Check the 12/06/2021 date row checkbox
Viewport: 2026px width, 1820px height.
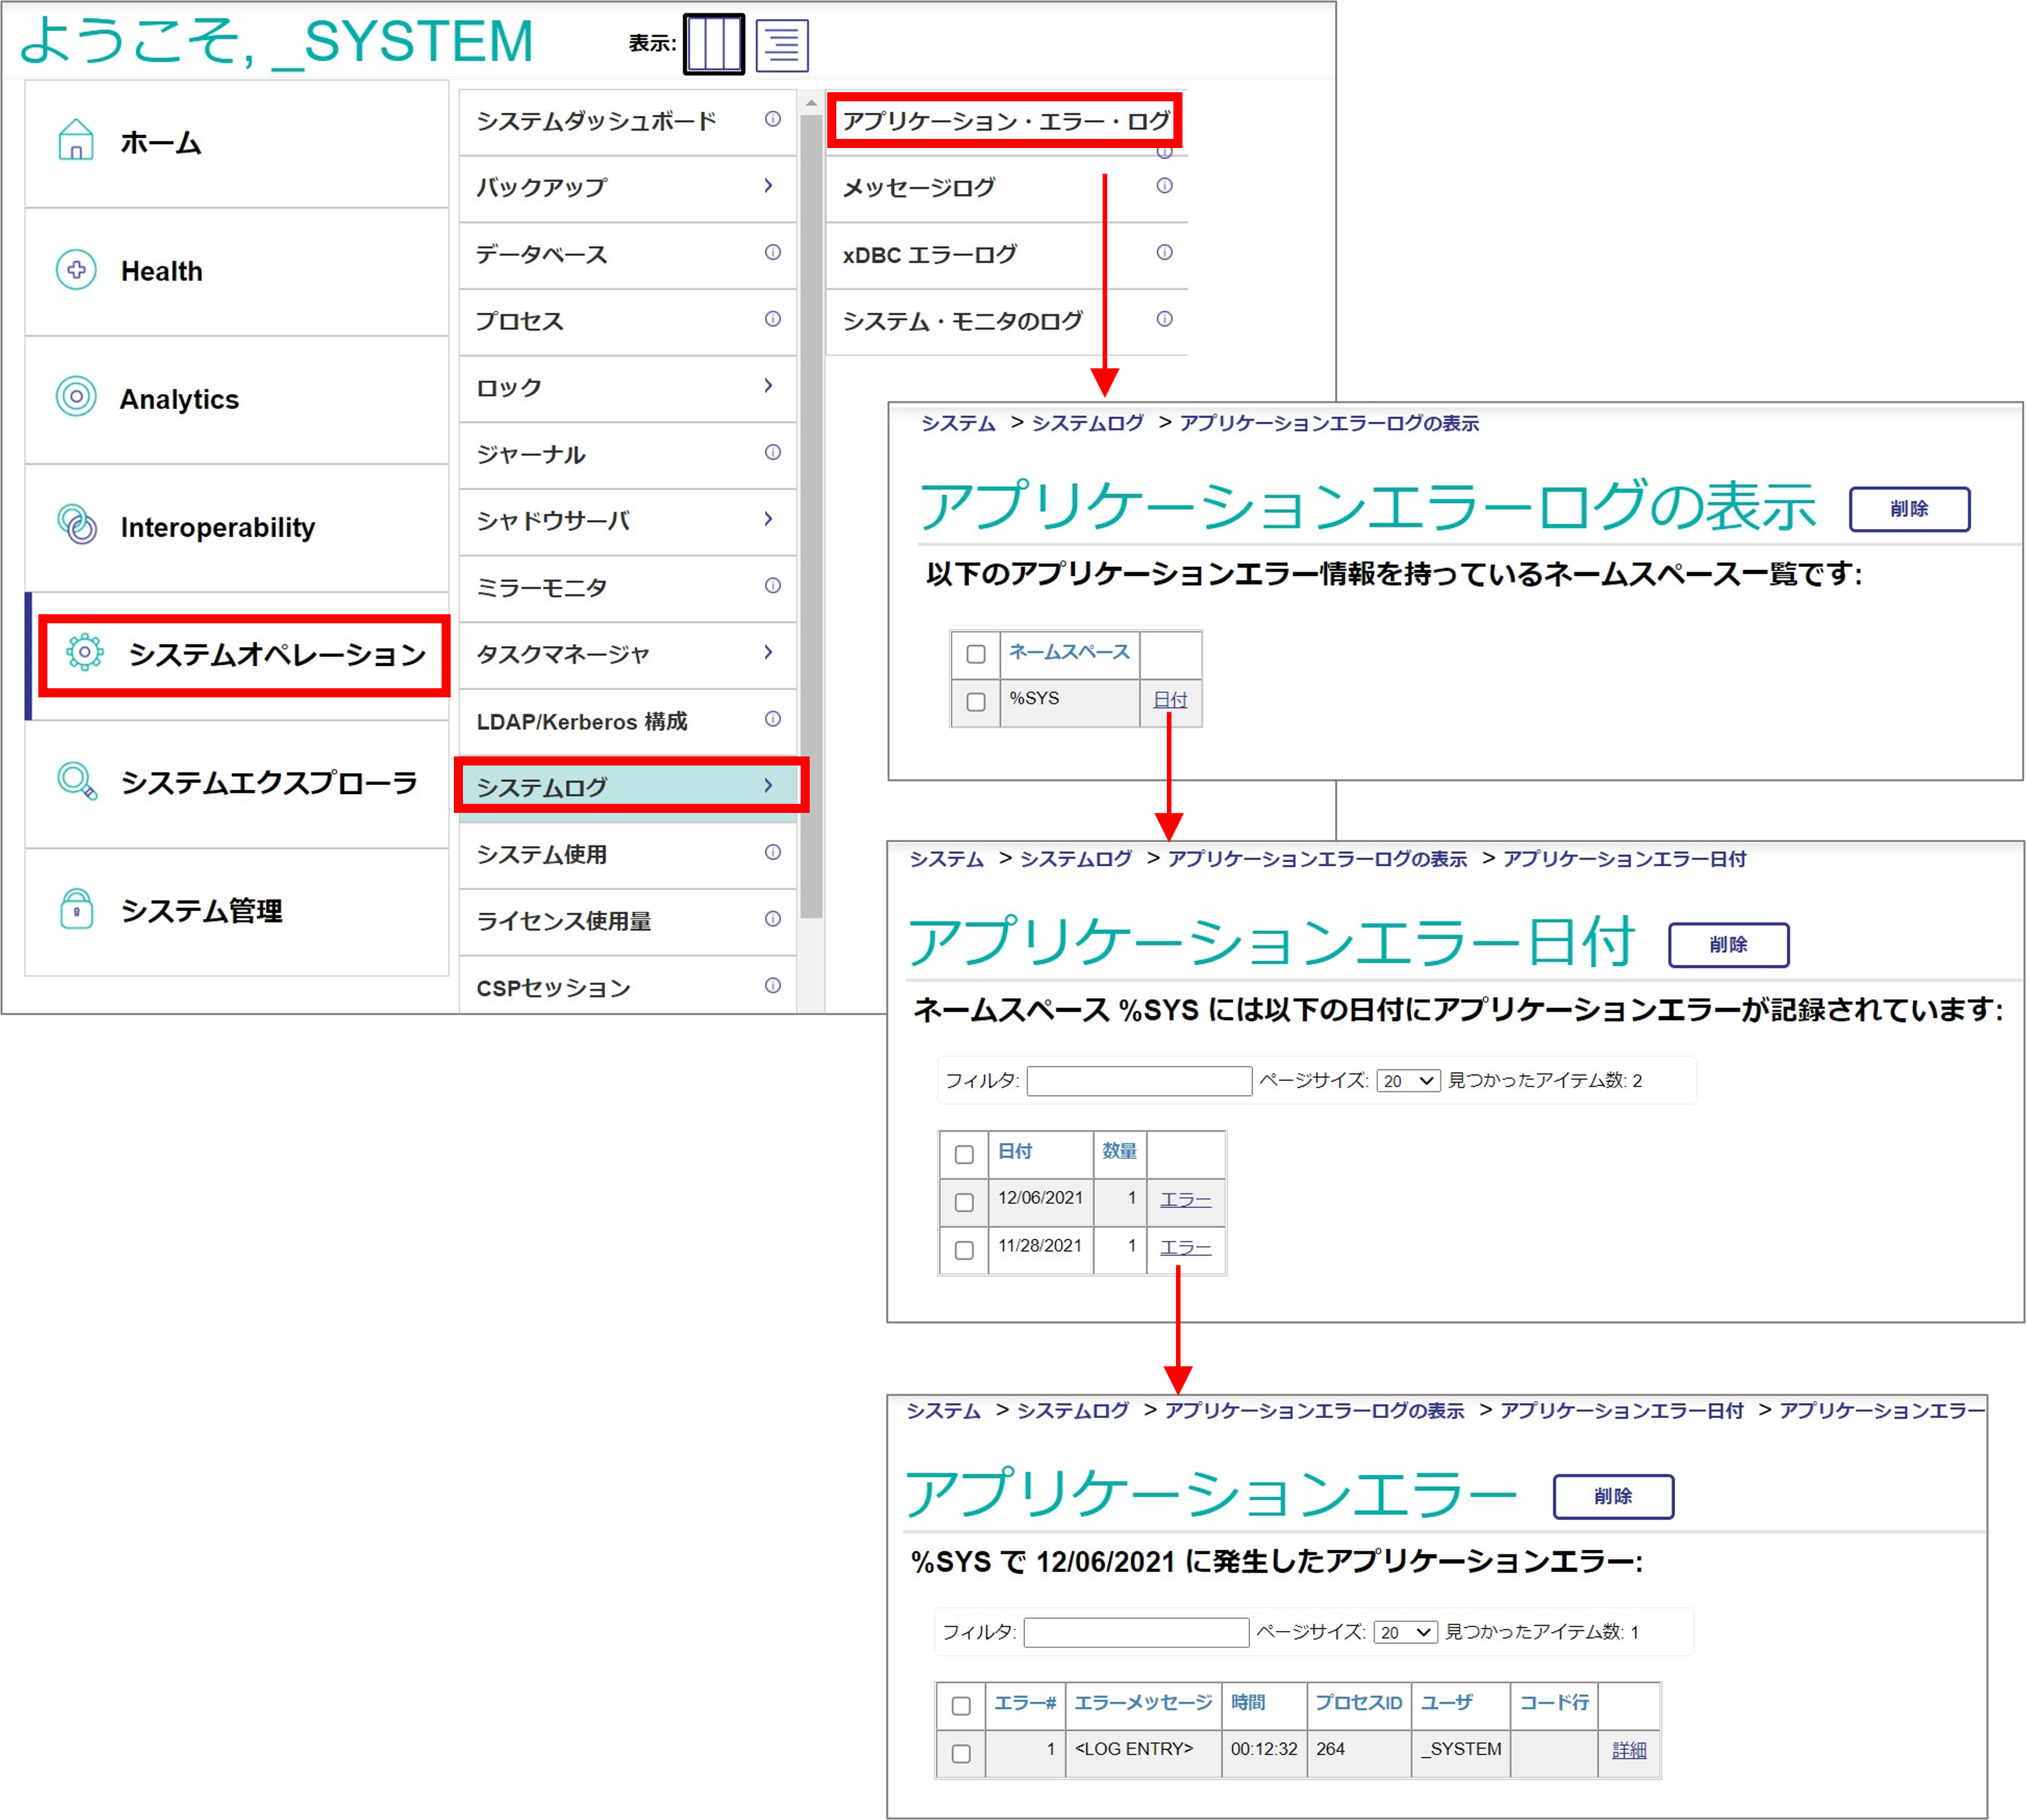click(964, 1202)
